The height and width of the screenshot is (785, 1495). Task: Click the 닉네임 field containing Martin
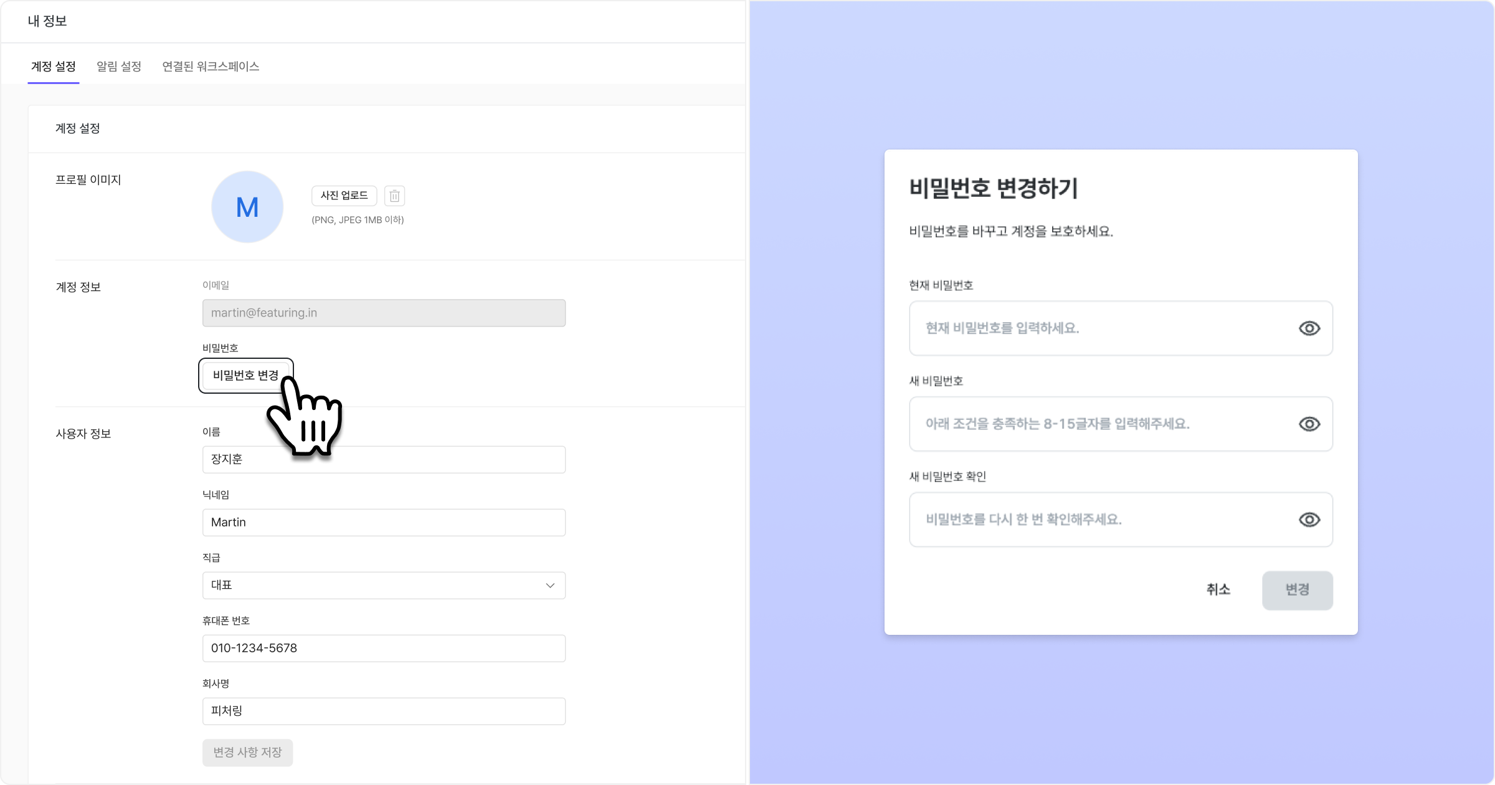(x=384, y=523)
